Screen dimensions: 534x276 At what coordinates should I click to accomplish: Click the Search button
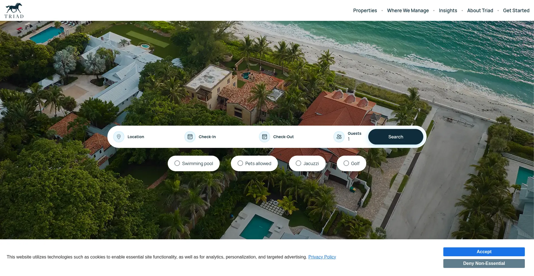pyautogui.click(x=395, y=137)
